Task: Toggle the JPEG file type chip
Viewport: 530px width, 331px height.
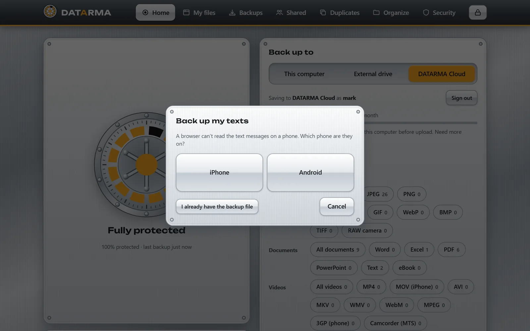Action: coord(379,194)
